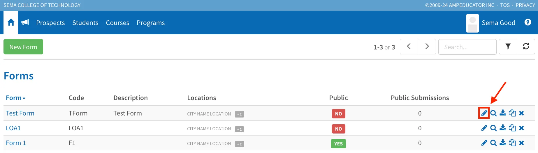Create a New Form

pyautogui.click(x=23, y=47)
